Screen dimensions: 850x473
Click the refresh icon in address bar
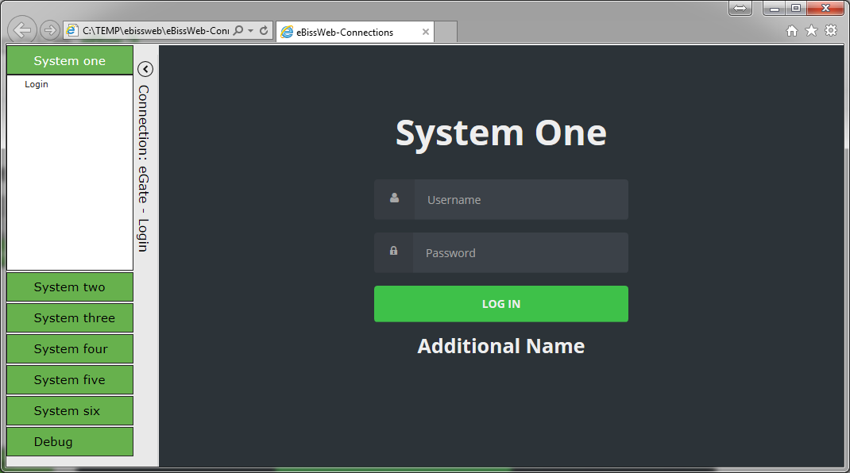[x=264, y=31]
